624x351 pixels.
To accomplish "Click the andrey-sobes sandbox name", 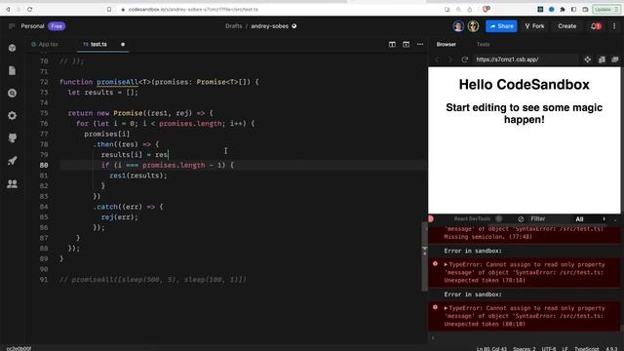I will pyautogui.click(x=269, y=26).
